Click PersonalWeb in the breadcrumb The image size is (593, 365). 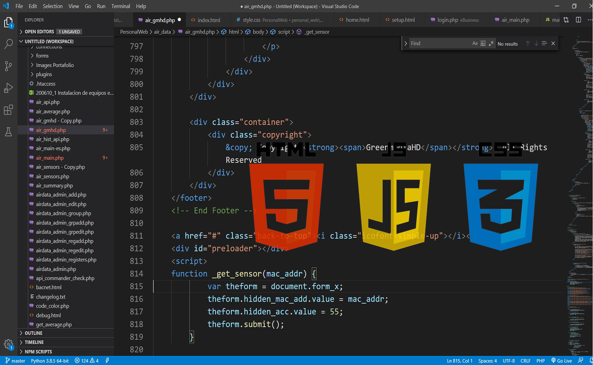pyautogui.click(x=134, y=32)
